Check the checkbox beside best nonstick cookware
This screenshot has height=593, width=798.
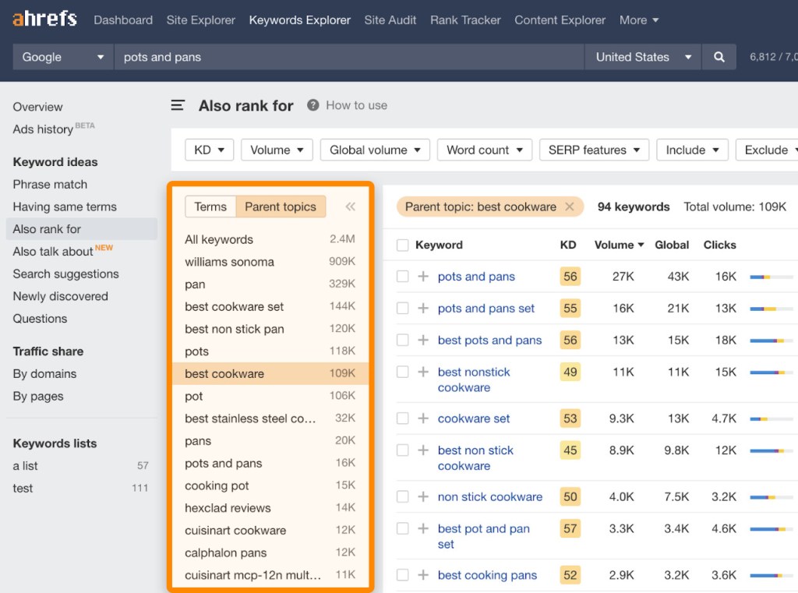[403, 373]
